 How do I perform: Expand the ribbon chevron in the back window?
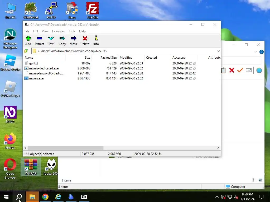(256, 52)
